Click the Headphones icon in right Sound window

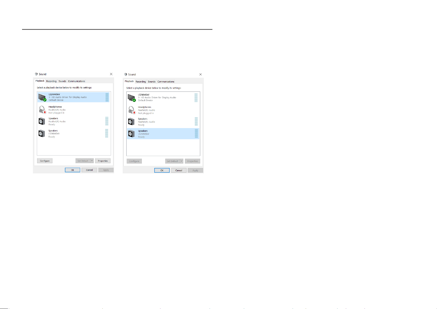coord(132,110)
